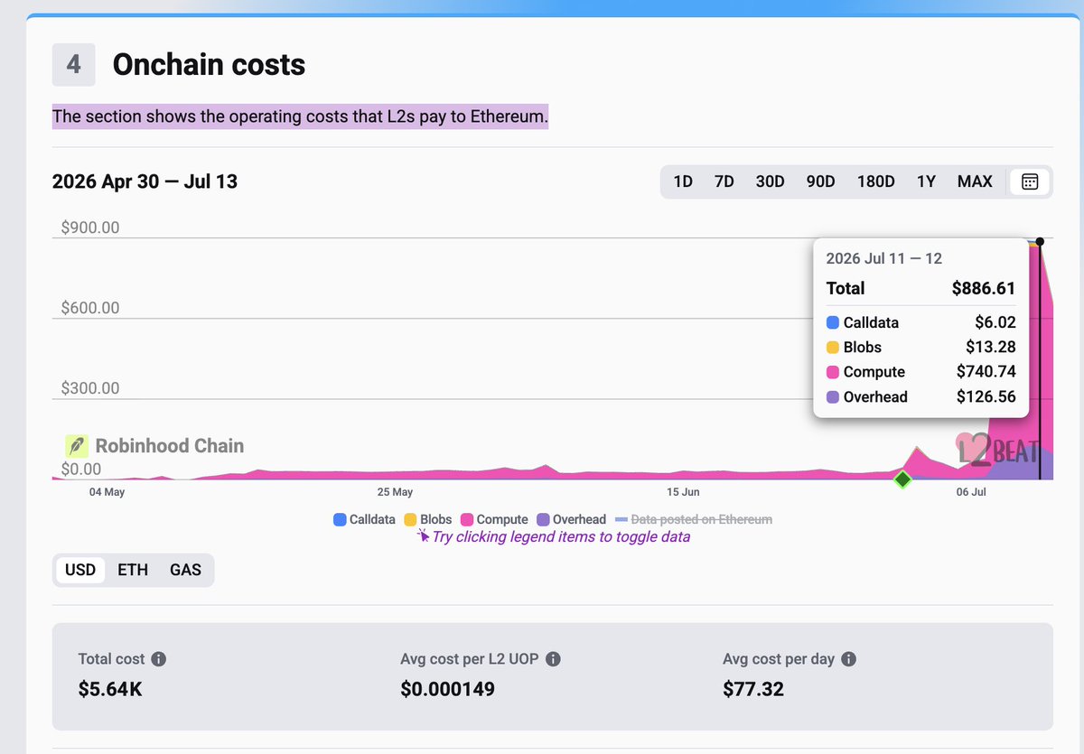Select the 30D time range
1084x754 pixels.
[x=770, y=182]
